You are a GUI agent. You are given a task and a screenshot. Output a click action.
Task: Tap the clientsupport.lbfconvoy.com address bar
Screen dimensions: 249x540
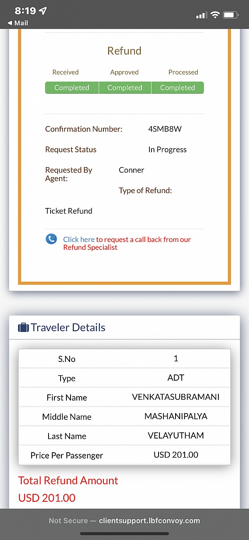pyautogui.click(x=149, y=520)
